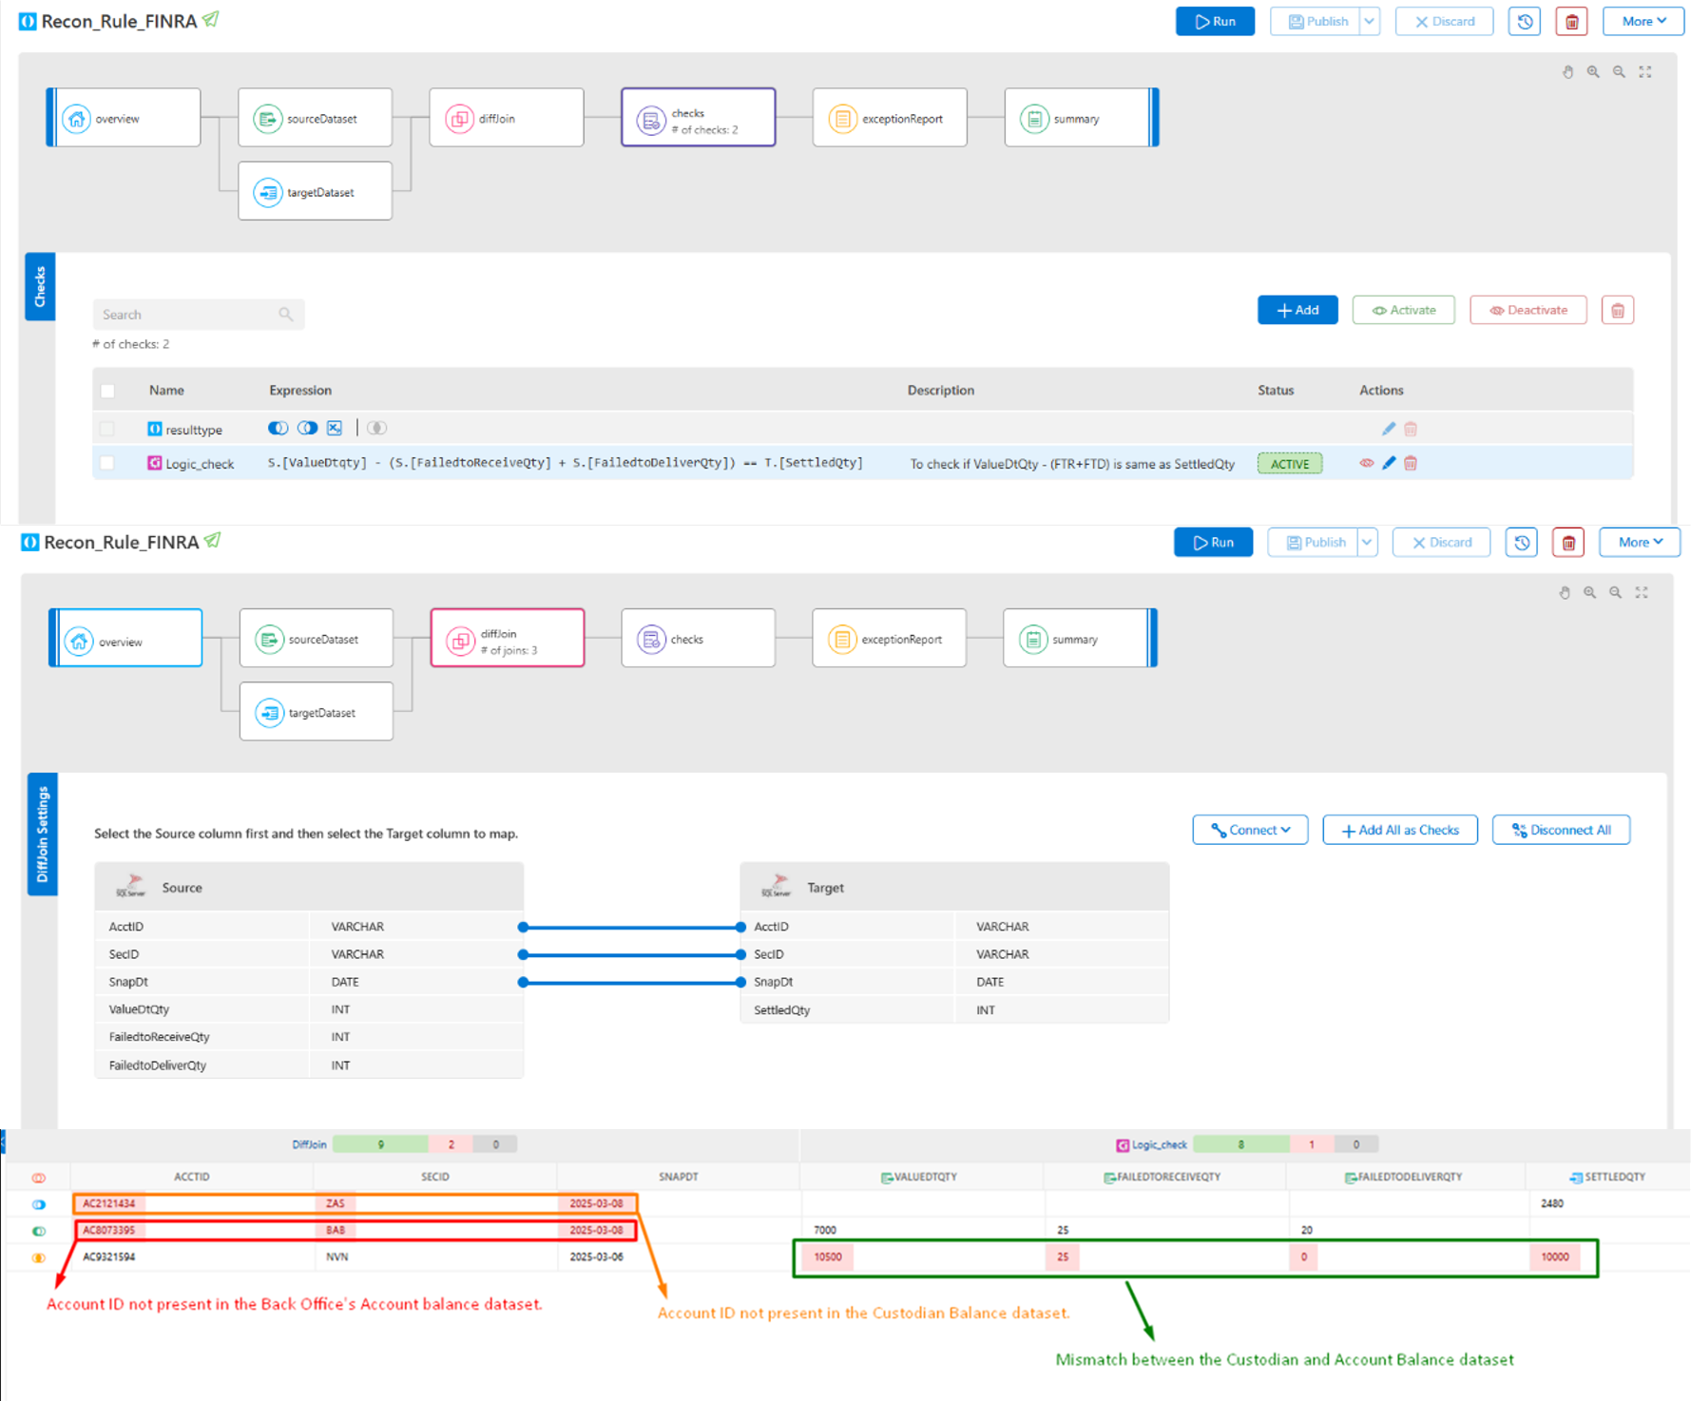Select the header checkbox in the checks table
The image size is (1691, 1401).
106,391
